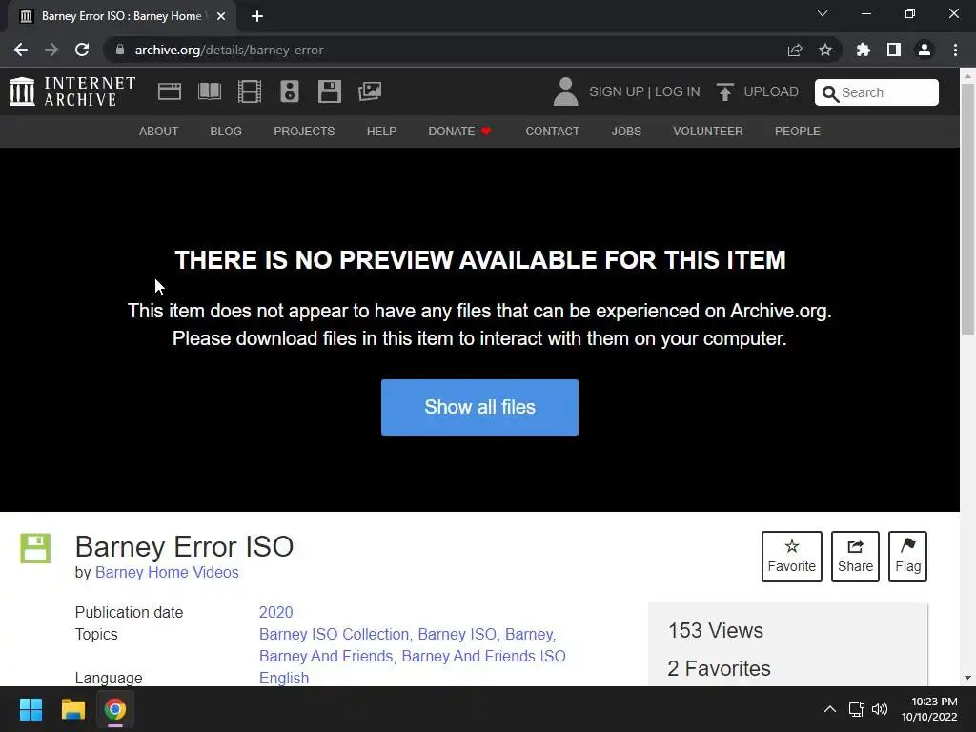Open the Texts book icon
The width and height of the screenshot is (976, 732).
209,91
